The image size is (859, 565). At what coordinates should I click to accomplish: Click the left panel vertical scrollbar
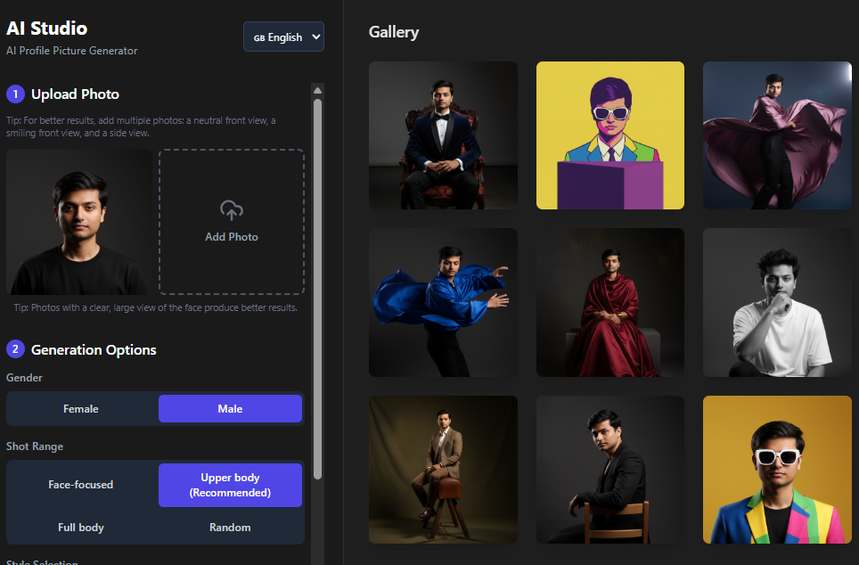317,285
